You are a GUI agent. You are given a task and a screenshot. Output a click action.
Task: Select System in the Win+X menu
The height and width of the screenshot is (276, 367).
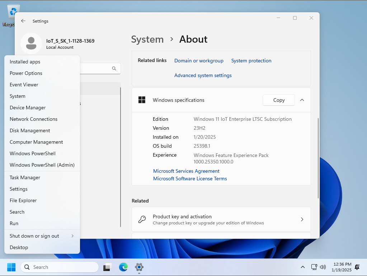(42, 96)
